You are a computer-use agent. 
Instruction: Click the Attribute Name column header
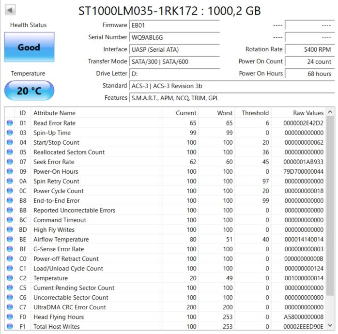point(54,113)
